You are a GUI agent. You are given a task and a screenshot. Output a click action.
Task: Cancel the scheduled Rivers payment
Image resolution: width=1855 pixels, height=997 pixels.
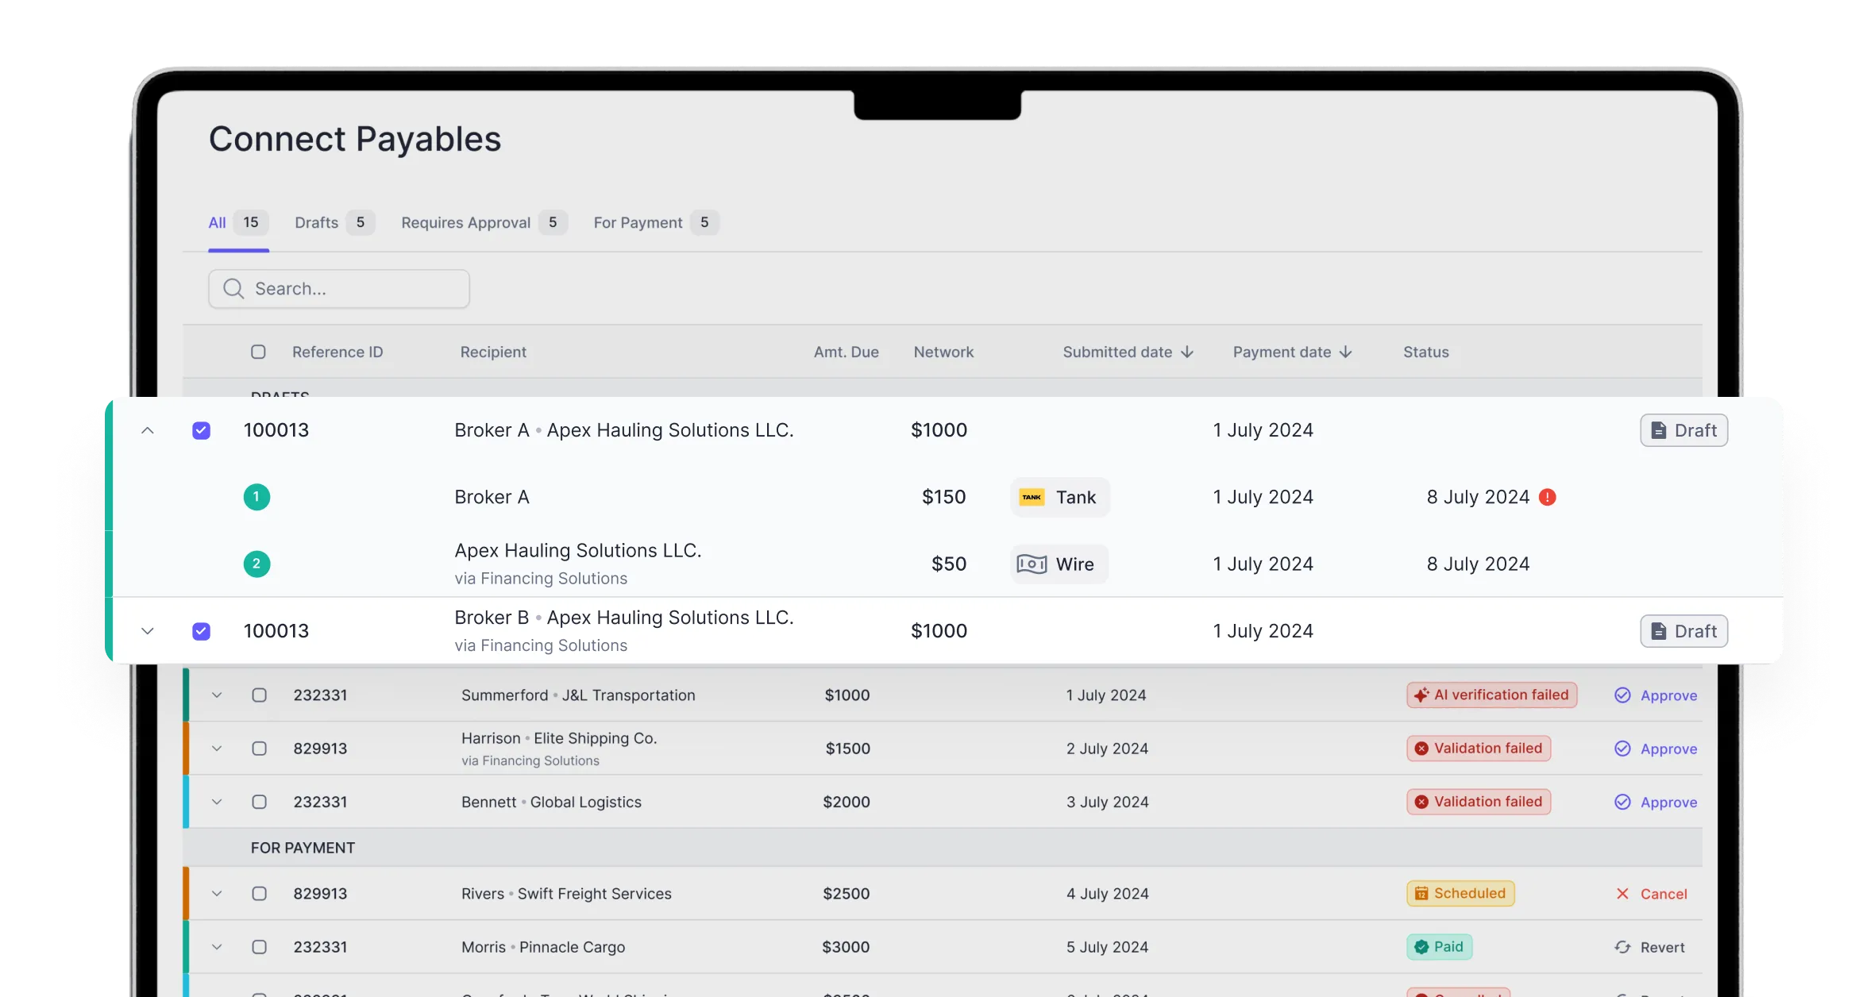[x=1652, y=893]
